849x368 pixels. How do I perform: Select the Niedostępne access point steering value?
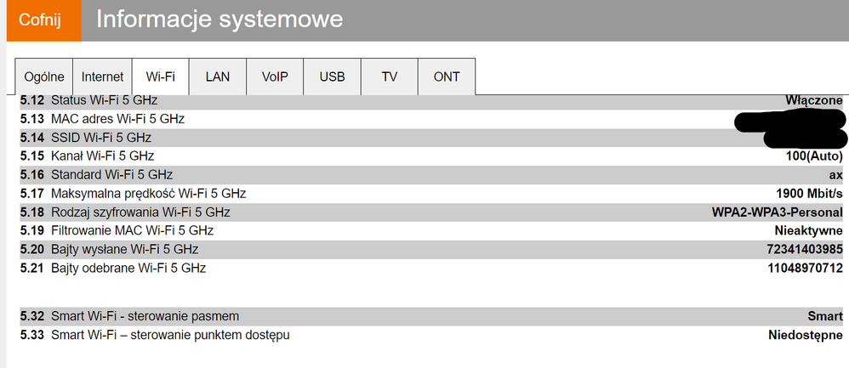(x=805, y=335)
